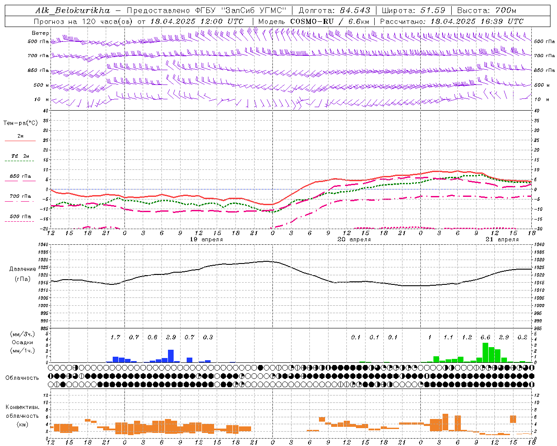Select the 0.3 precipitation total
This screenshot has height=446, width=557.
click(x=208, y=337)
